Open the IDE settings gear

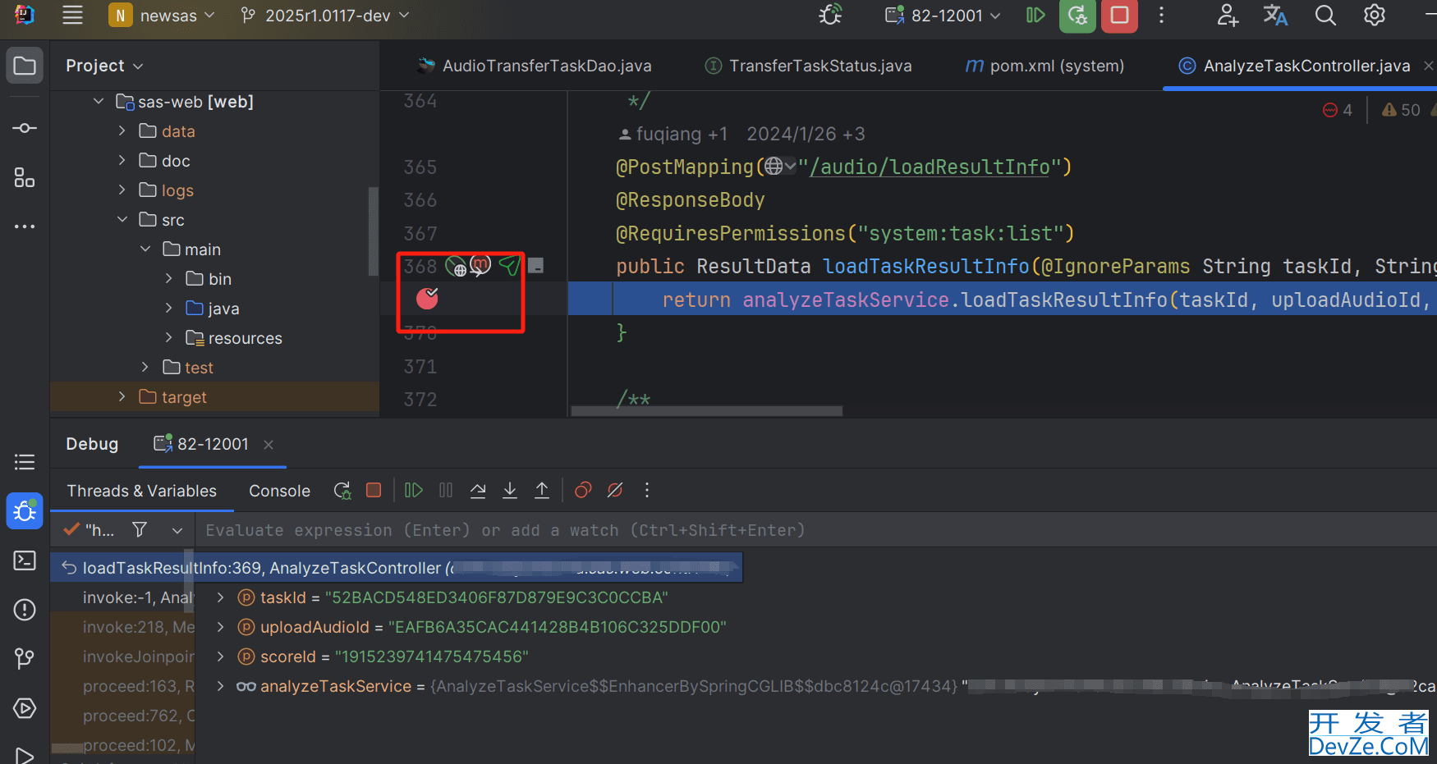pos(1375,16)
